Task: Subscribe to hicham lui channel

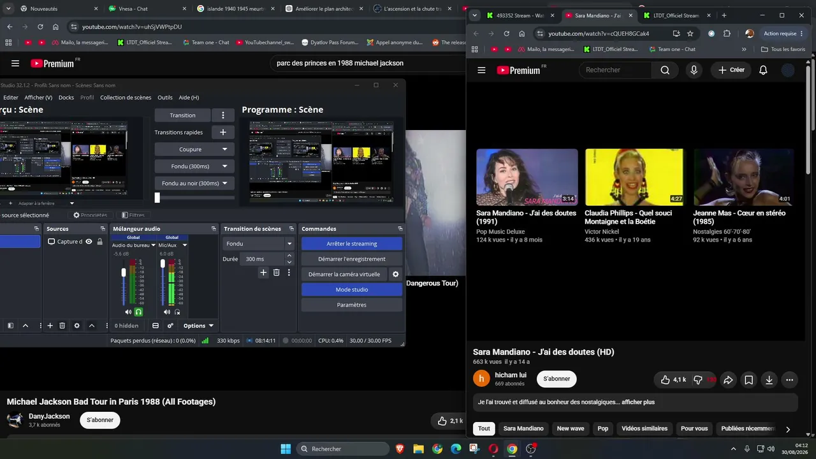Action: (x=557, y=379)
